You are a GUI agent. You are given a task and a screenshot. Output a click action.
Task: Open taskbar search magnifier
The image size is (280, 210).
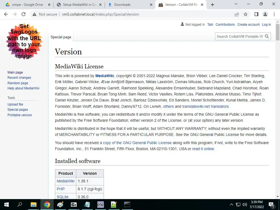coord(20,205)
